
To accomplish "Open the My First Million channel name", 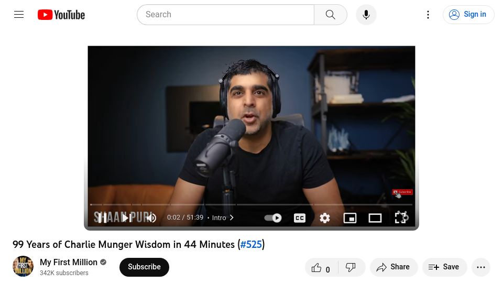I will [x=69, y=262].
